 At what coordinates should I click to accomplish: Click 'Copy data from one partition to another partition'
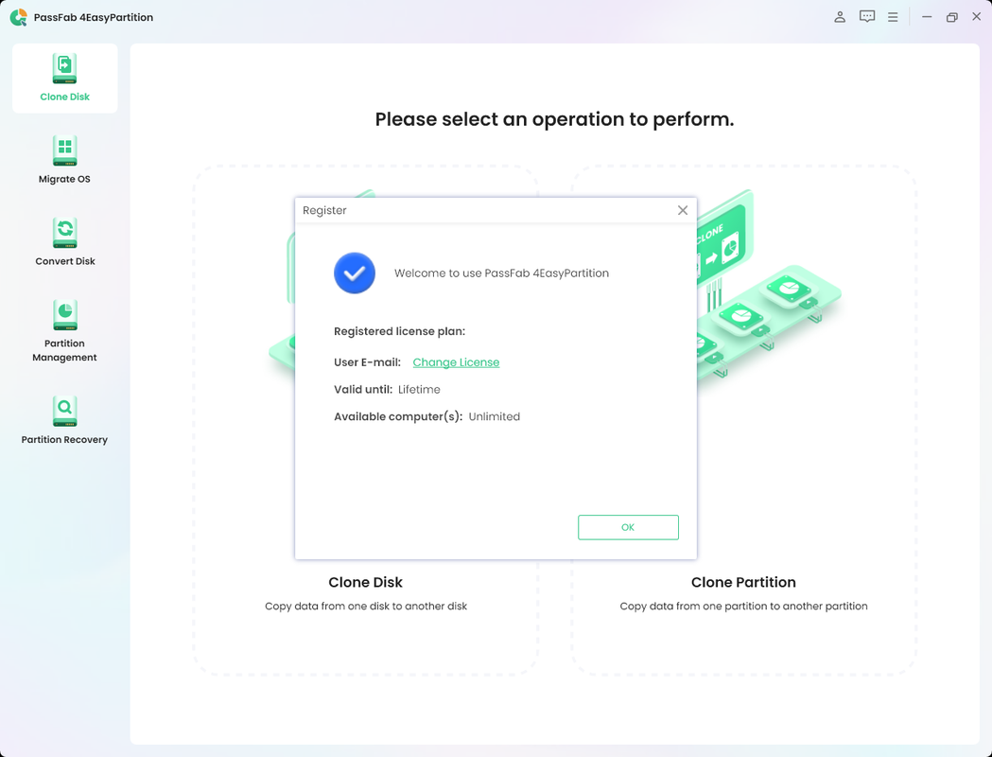[x=743, y=607]
